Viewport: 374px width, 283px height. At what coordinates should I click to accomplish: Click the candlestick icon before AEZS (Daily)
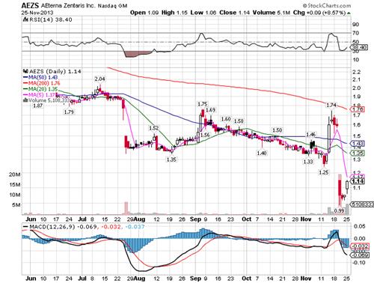coord(25,71)
